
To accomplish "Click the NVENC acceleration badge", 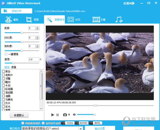I will 82,123.
